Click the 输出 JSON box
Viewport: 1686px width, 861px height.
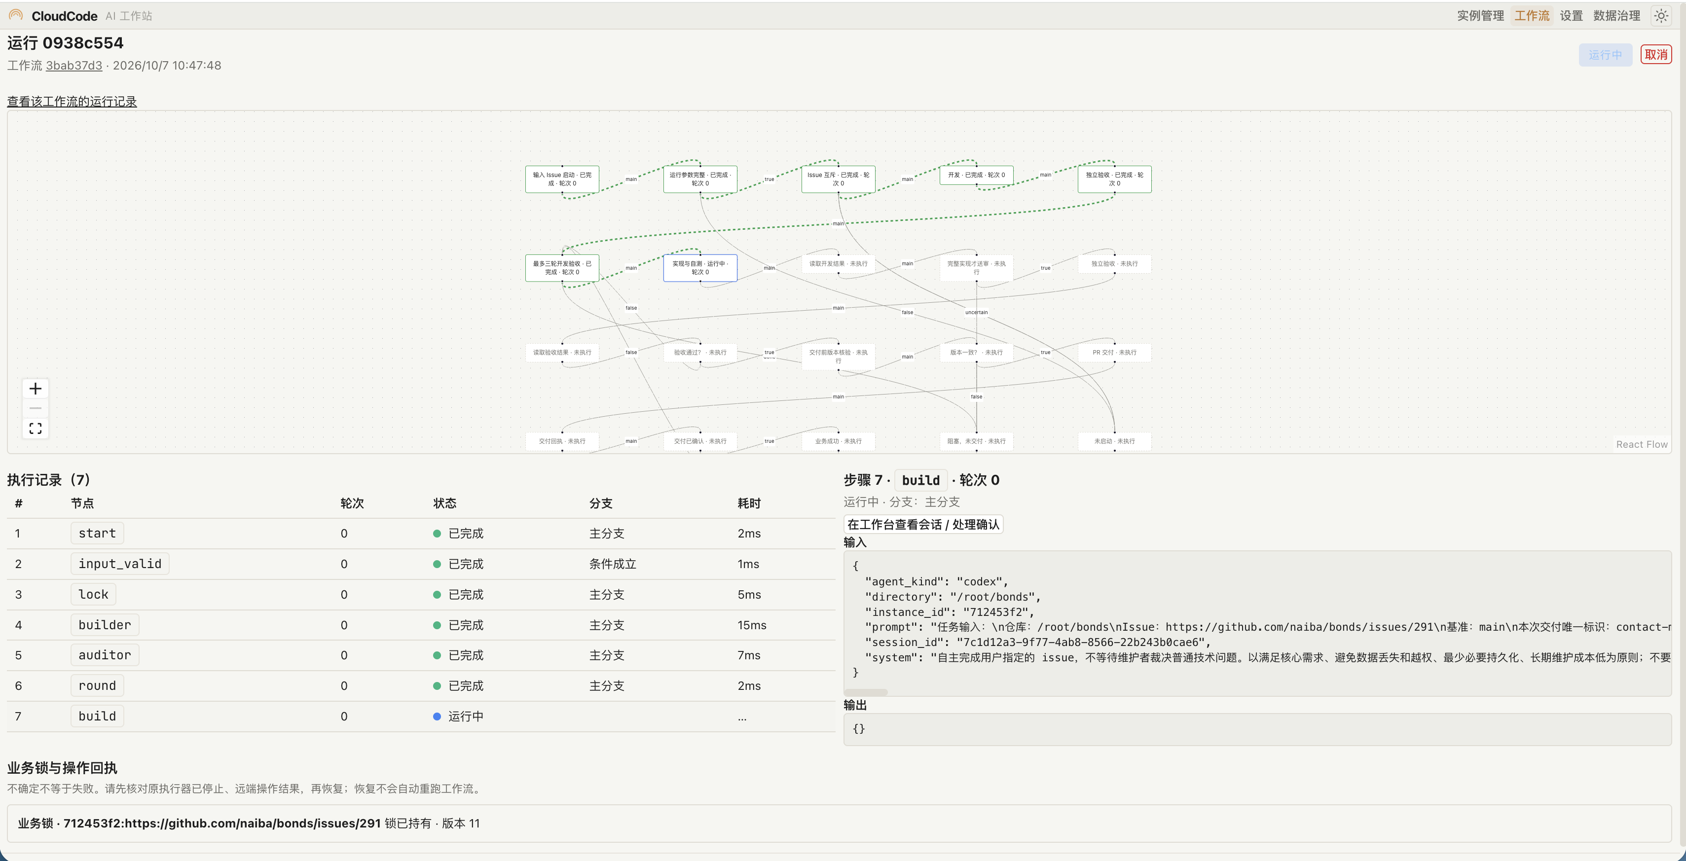click(x=1257, y=729)
